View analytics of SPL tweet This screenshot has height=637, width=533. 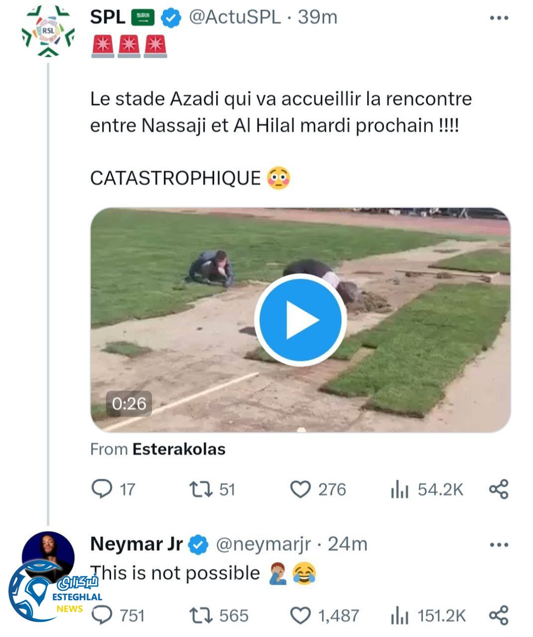(x=400, y=490)
